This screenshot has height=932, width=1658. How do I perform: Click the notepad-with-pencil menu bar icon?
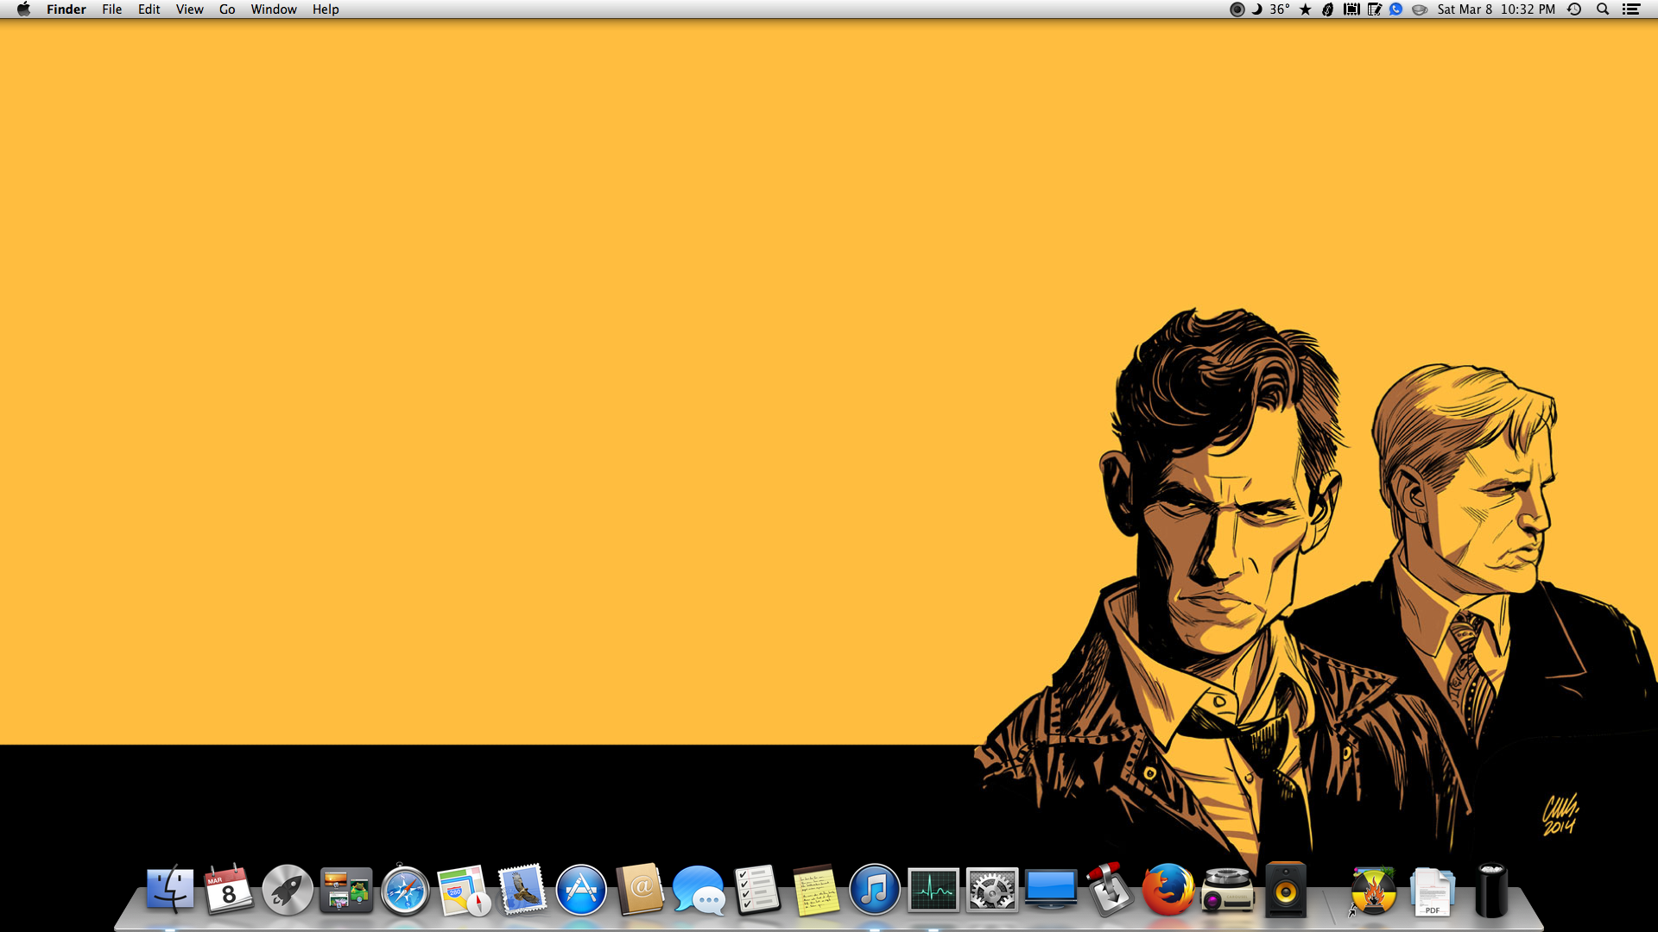1375,9
